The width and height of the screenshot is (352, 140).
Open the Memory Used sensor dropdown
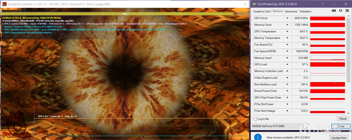click(x=287, y=58)
